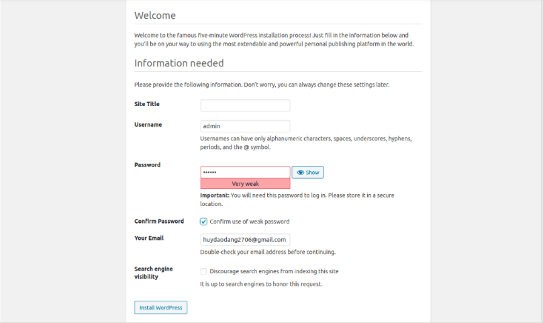
Task: Click the Your Email field label
Action: pyautogui.click(x=149, y=238)
